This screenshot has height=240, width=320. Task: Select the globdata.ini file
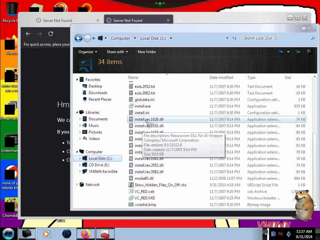[x=144, y=100]
